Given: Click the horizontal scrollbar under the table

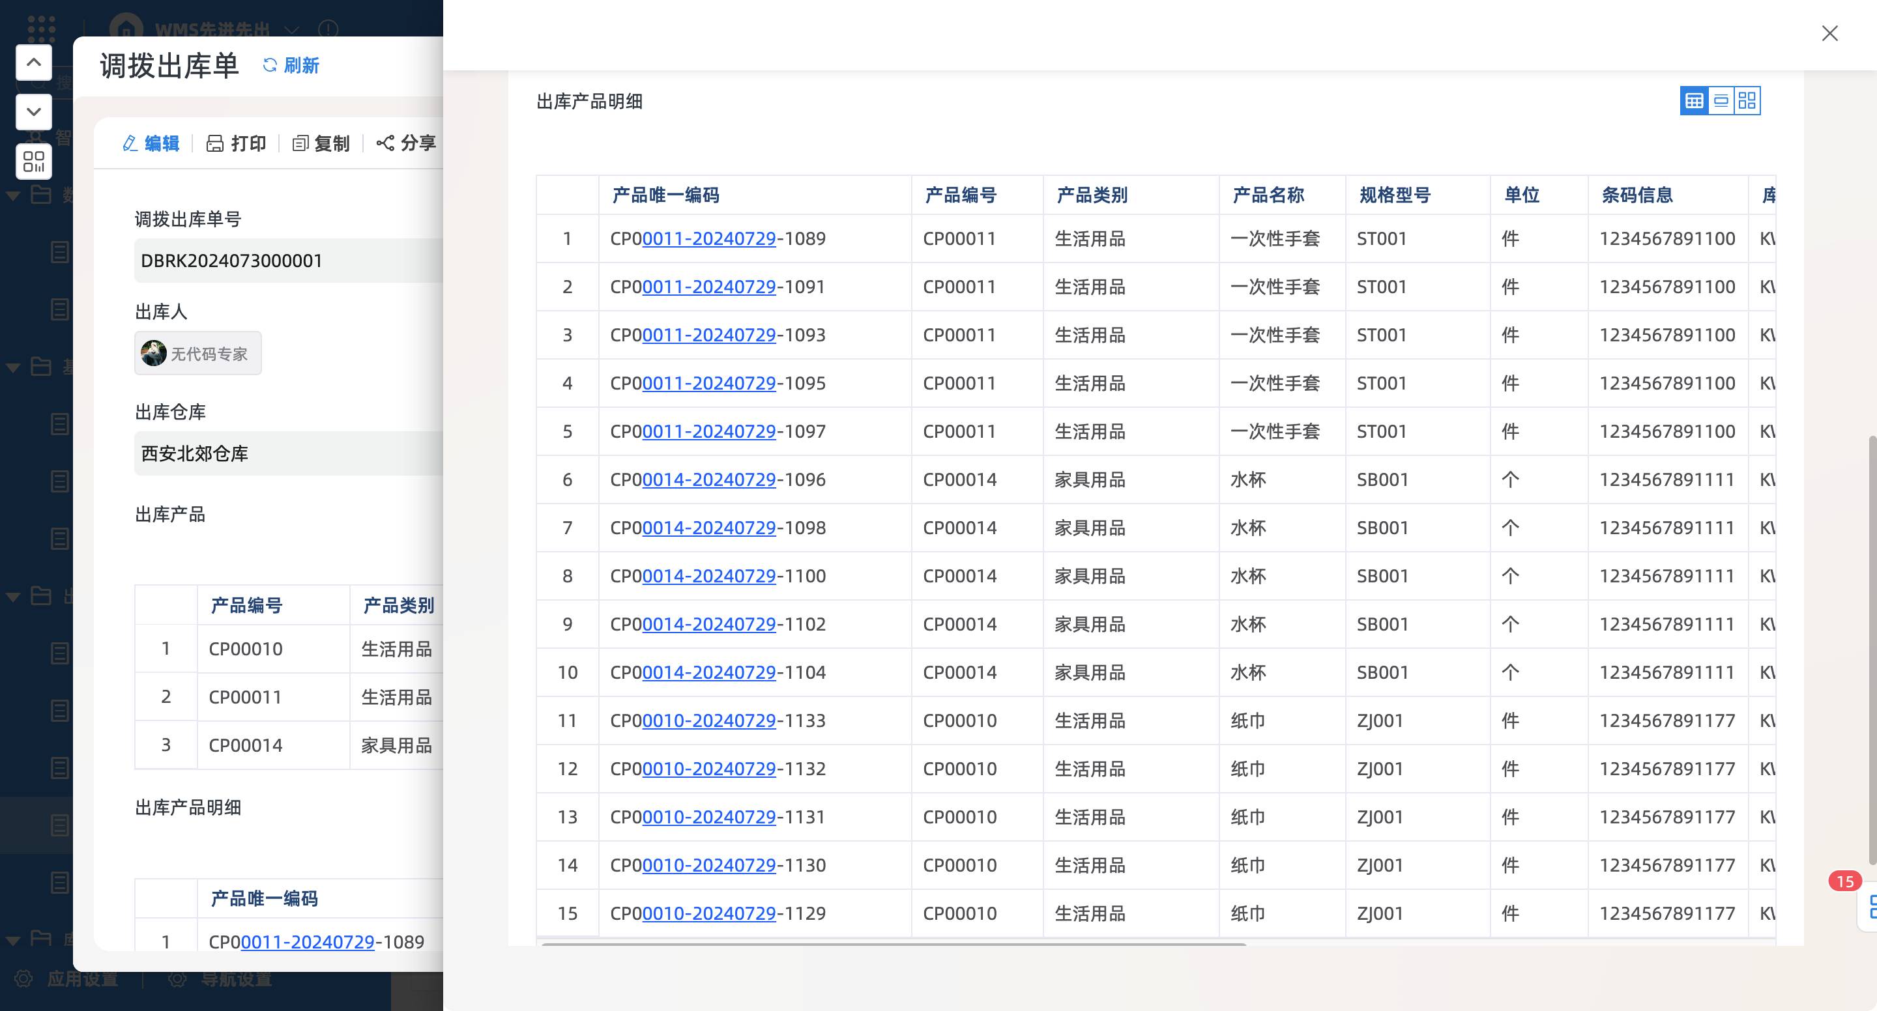Looking at the screenshot, I should (x=894, y=944).
